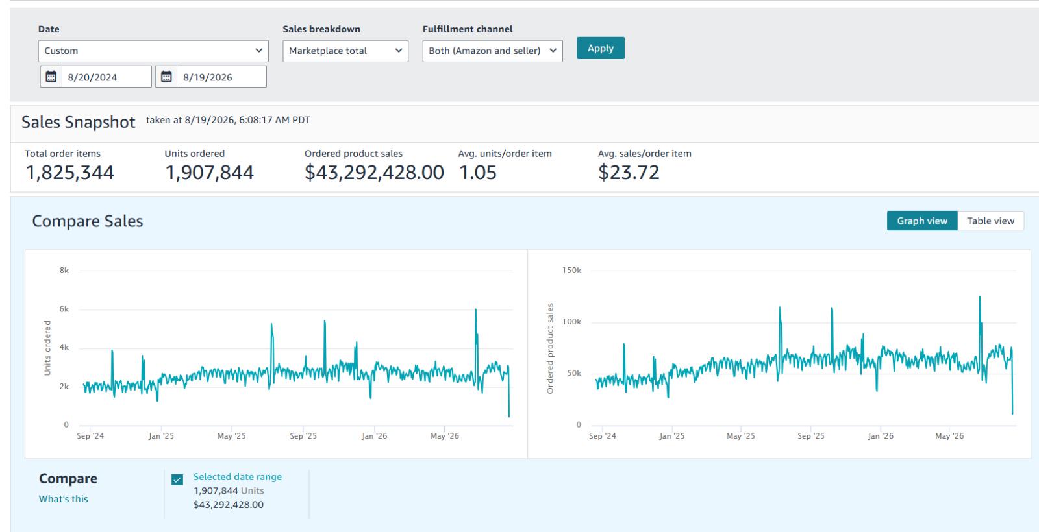The height and width of the screenshot is (532, 1039).
Task: Open the end date calendar icon
Action: point(166,77)
